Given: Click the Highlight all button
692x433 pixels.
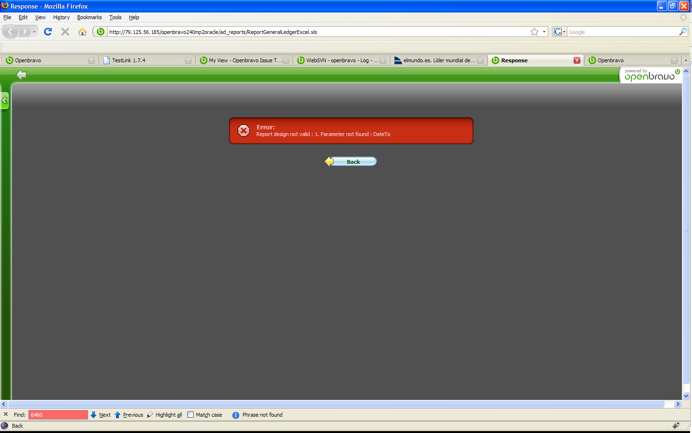Looking at the screenshot, I should click(164, 415).
